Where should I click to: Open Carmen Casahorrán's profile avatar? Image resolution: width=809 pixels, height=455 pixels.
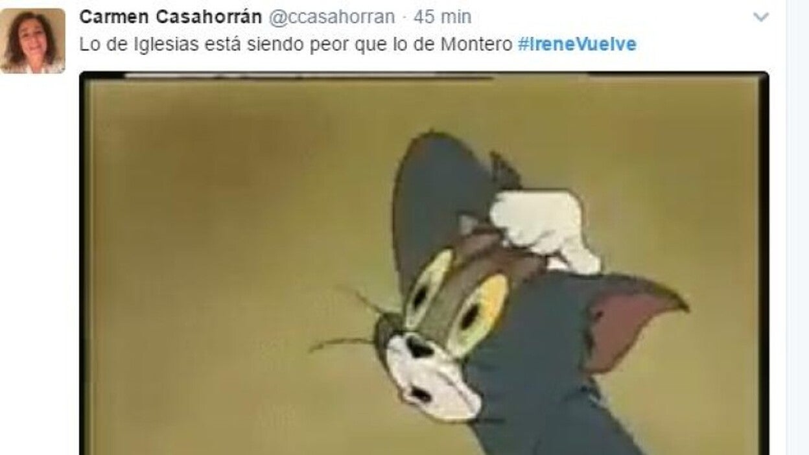[x=32, y=41]
